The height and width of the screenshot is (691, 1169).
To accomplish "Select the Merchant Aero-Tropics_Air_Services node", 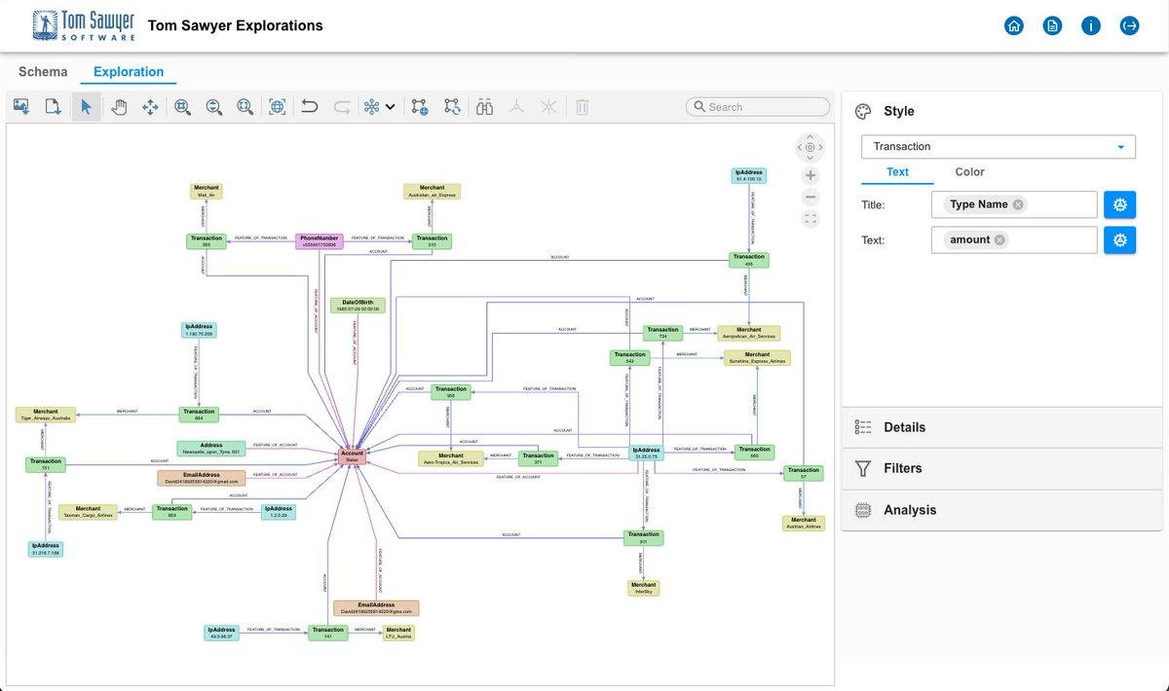I will click(x=451, y=458).
